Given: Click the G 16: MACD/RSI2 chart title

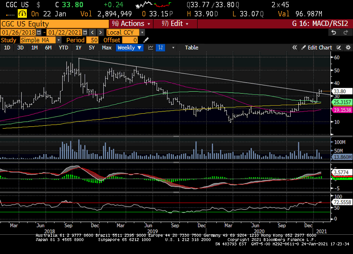Looking at the screenshot, I should pos(320,24).
